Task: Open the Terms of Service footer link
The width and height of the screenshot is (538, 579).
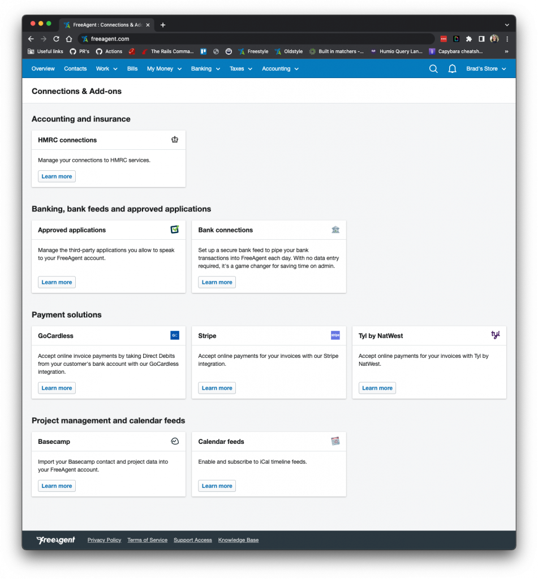Action: pos(147,540)
